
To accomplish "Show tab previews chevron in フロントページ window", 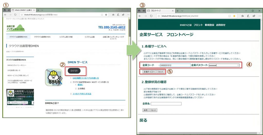I will point(182,11).
